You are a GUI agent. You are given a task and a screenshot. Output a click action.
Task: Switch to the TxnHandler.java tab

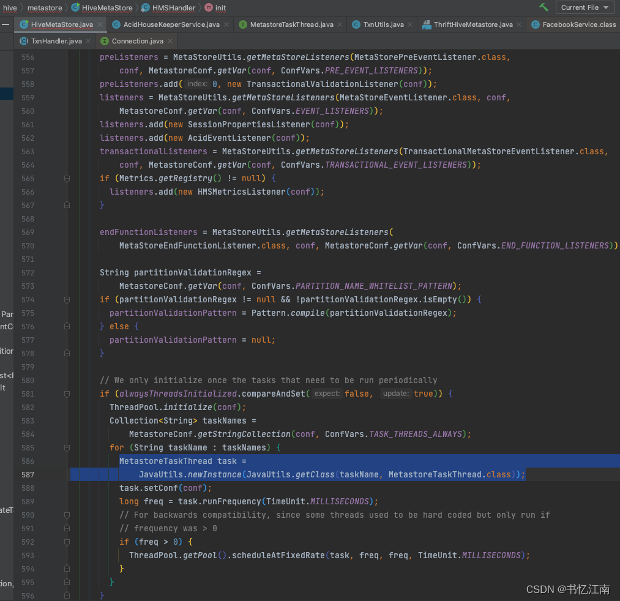(x=56, y=41)
